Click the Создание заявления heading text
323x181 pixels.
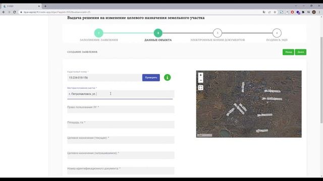pos(82,52)
